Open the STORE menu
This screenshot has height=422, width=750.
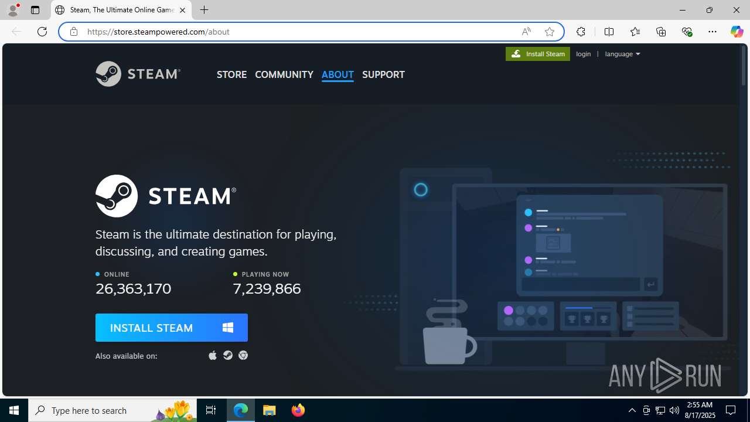tap(231, 74)
